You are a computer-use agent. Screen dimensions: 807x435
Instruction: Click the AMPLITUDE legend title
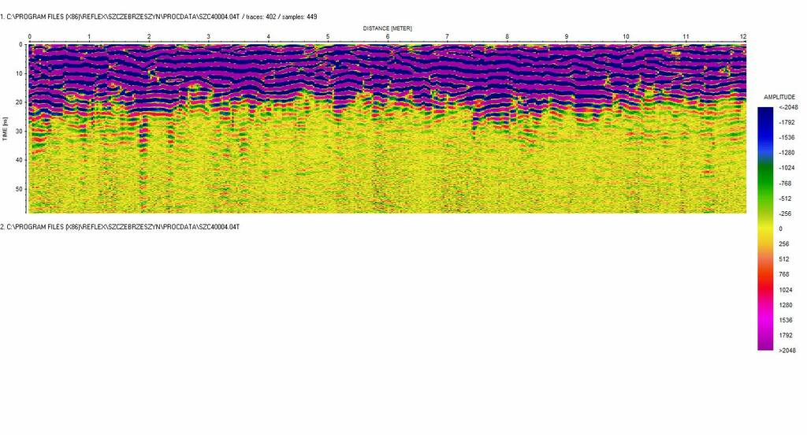click(780, 97)
